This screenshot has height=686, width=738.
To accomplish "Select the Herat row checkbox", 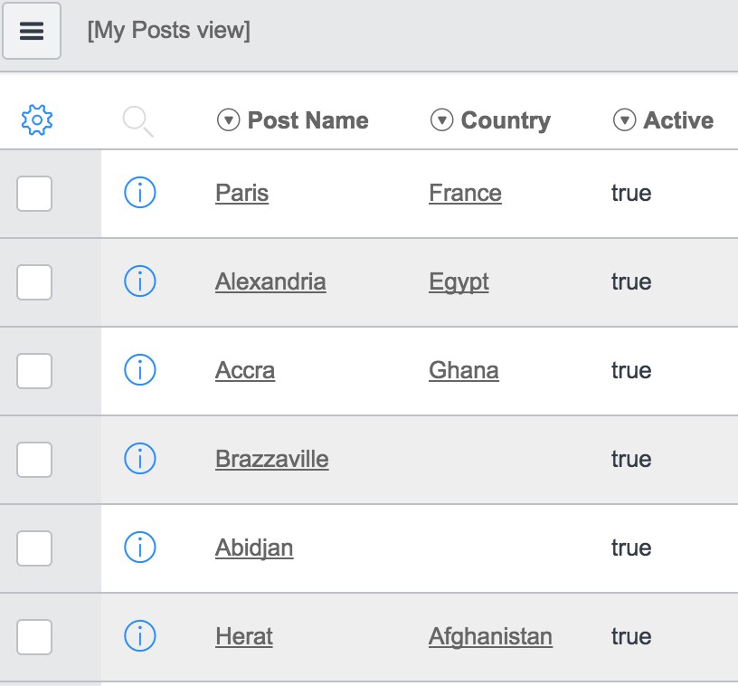I will (x=34, y=637).
